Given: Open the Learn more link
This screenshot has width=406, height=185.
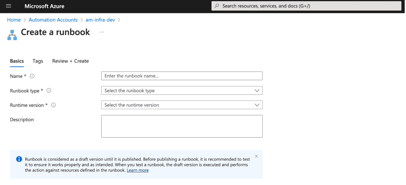Looking at the screenshot, I should pyautogui.click(x=138, y=170).
